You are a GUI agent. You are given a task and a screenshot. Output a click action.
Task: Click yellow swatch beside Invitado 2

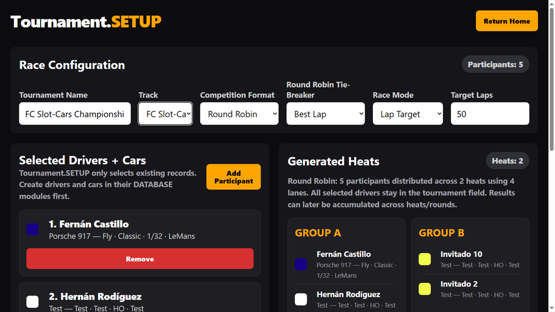point(425,289)
